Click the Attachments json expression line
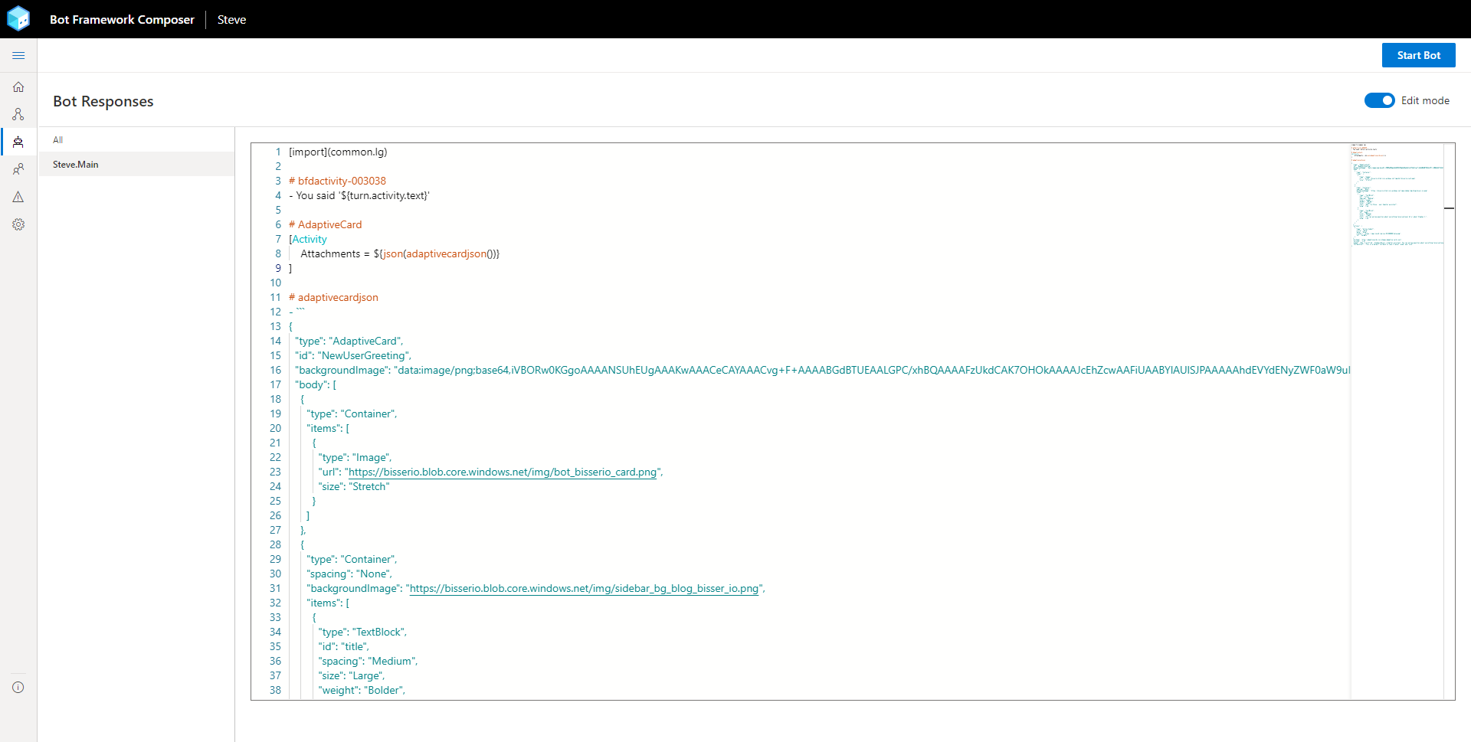This screenshot has width=1471, height=742. click(400, 253)
